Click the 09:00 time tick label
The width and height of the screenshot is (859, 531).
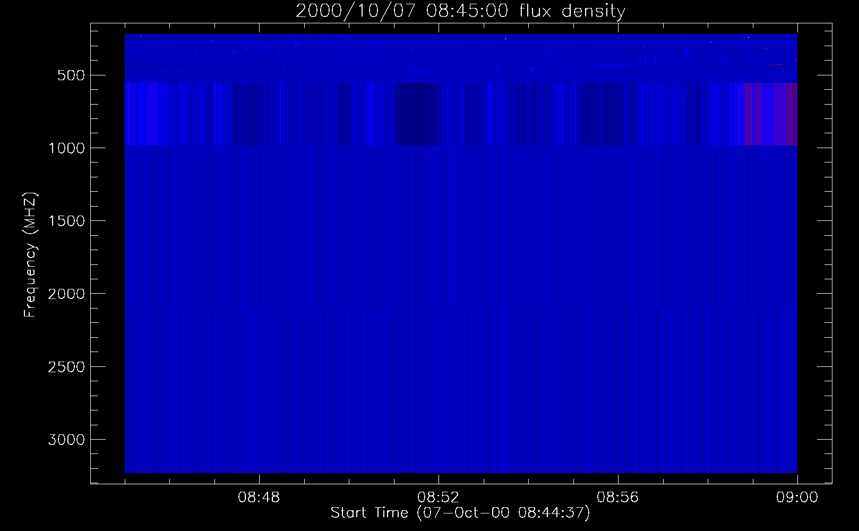(797, 498)
